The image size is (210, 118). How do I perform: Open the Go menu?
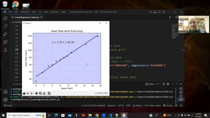[x=40, y=12]
